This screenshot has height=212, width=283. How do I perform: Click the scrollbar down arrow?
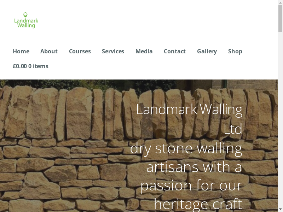[280, 210]
